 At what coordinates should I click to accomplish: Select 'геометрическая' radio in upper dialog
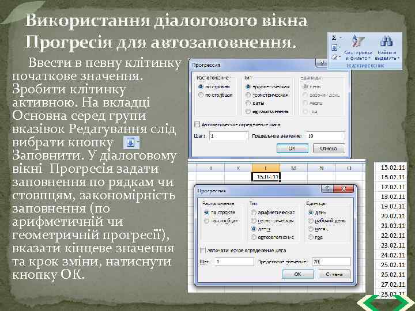(248, 94)
